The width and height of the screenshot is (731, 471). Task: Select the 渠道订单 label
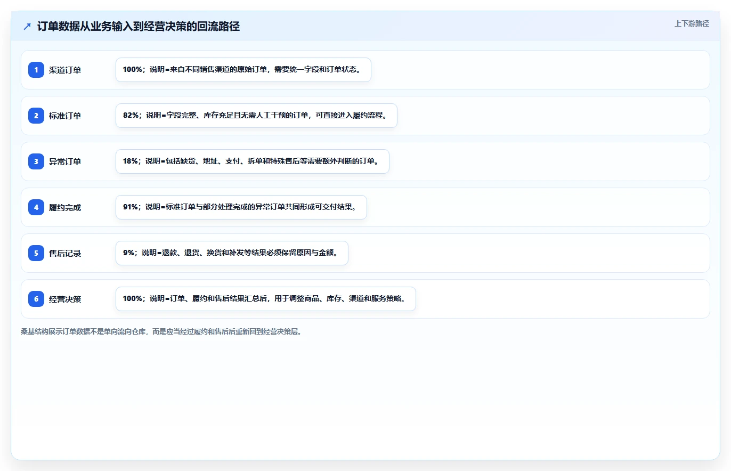pyautogui.click(x=65, y=70)
